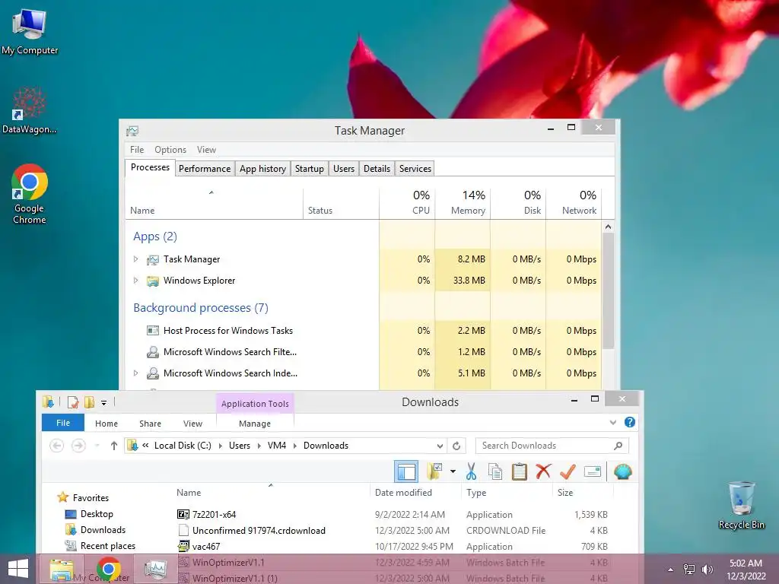This screenshot has height=584, width=779.
Task: Click the Chrome icon on the taskbar
Action: point(108,569)
